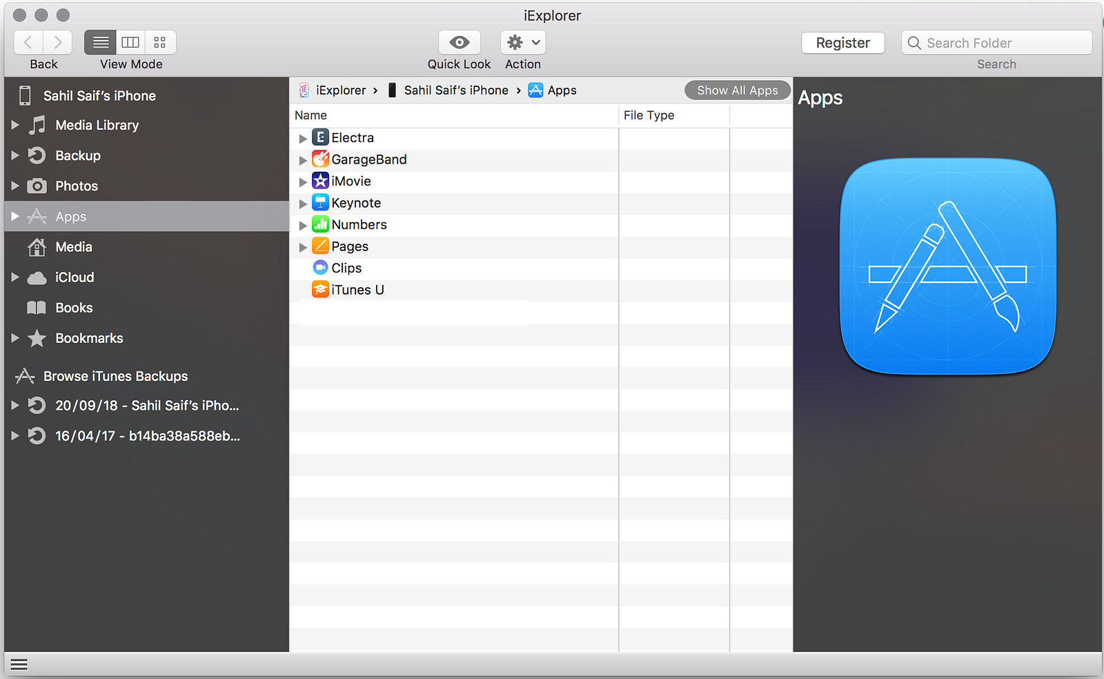
Task: Click the Clips app icon
Action: coord(320,268)
